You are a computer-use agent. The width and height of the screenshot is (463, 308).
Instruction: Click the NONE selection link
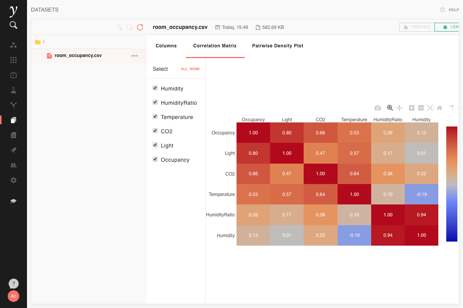coord(194,69)
